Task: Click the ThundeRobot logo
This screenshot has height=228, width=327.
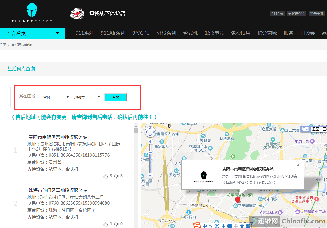Action: tap(32, 13)
